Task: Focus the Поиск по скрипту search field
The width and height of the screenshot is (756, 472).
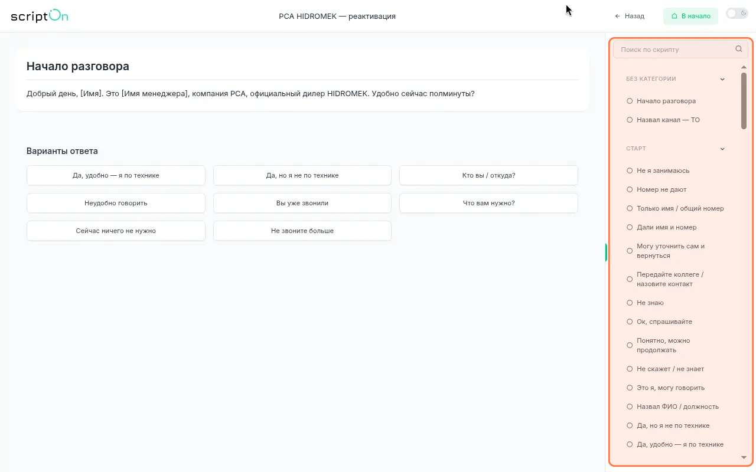Action: click(680, 50)
